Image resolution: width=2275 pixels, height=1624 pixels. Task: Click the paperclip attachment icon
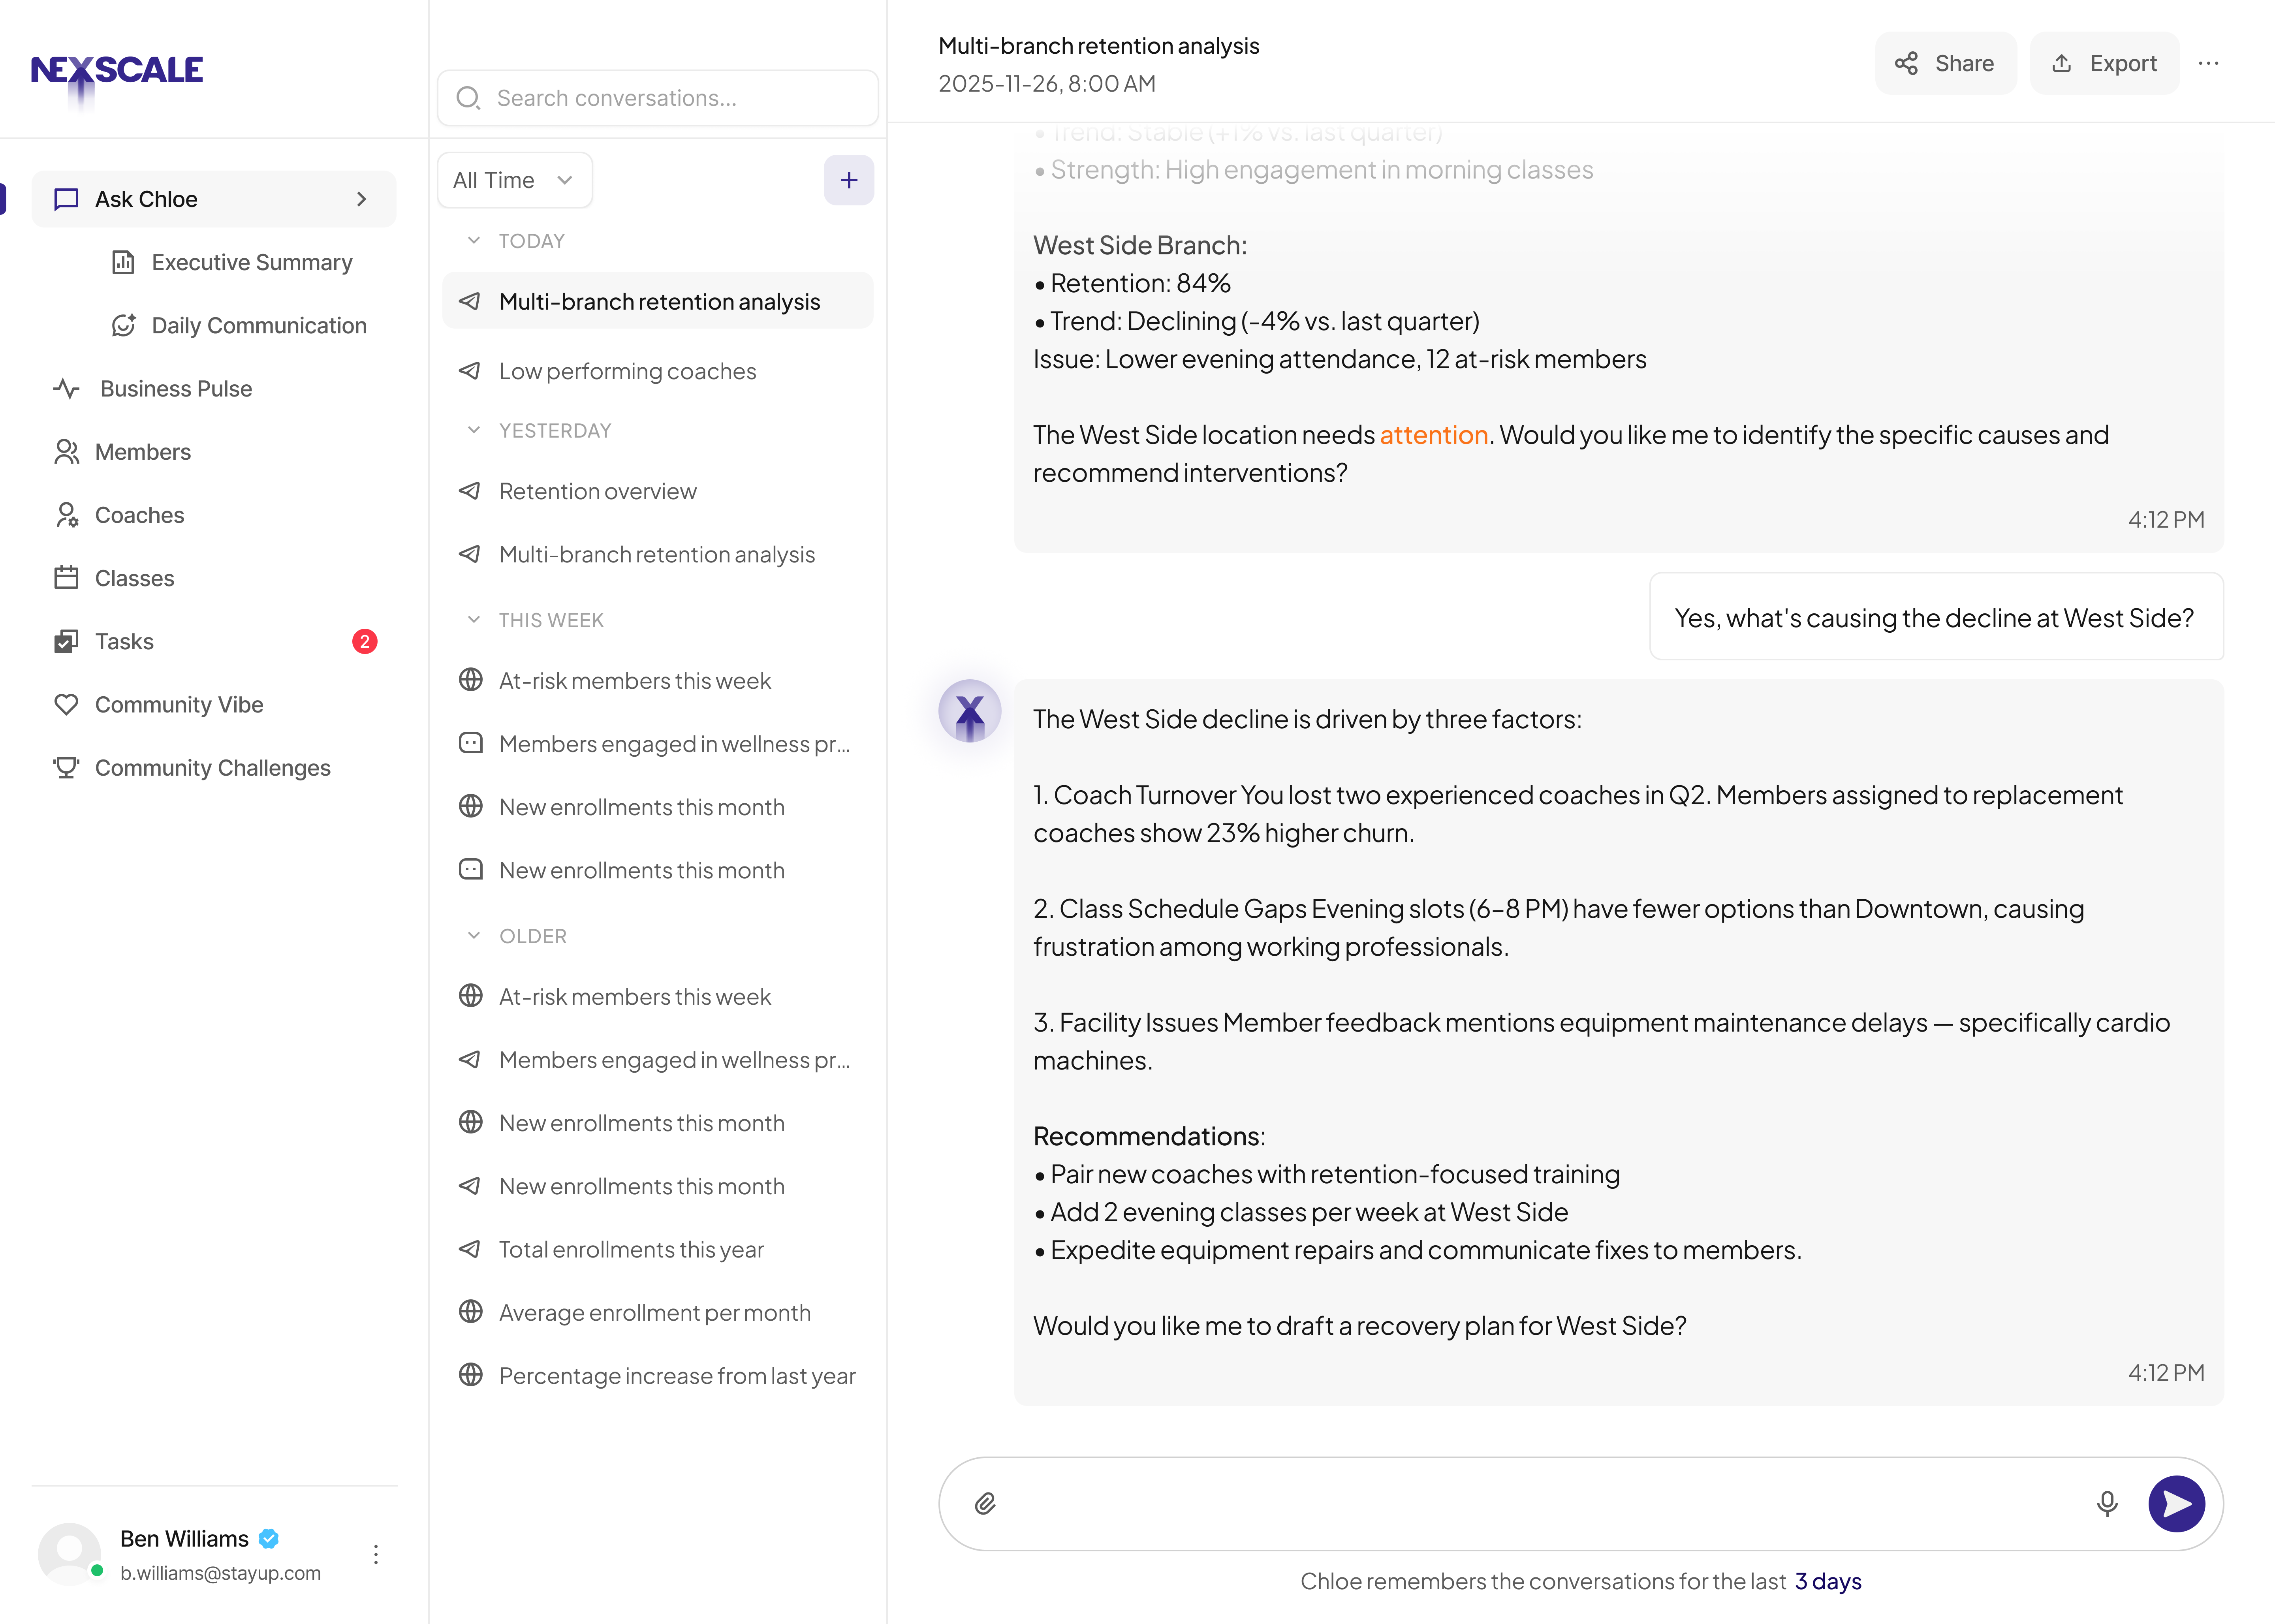(985, 1503)
